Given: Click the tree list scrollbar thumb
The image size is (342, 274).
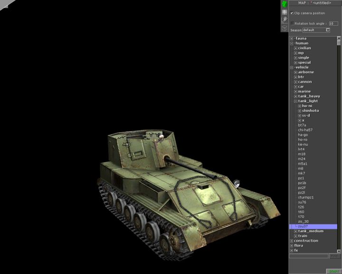Looking at the screenshot, I should click(339, 42).
